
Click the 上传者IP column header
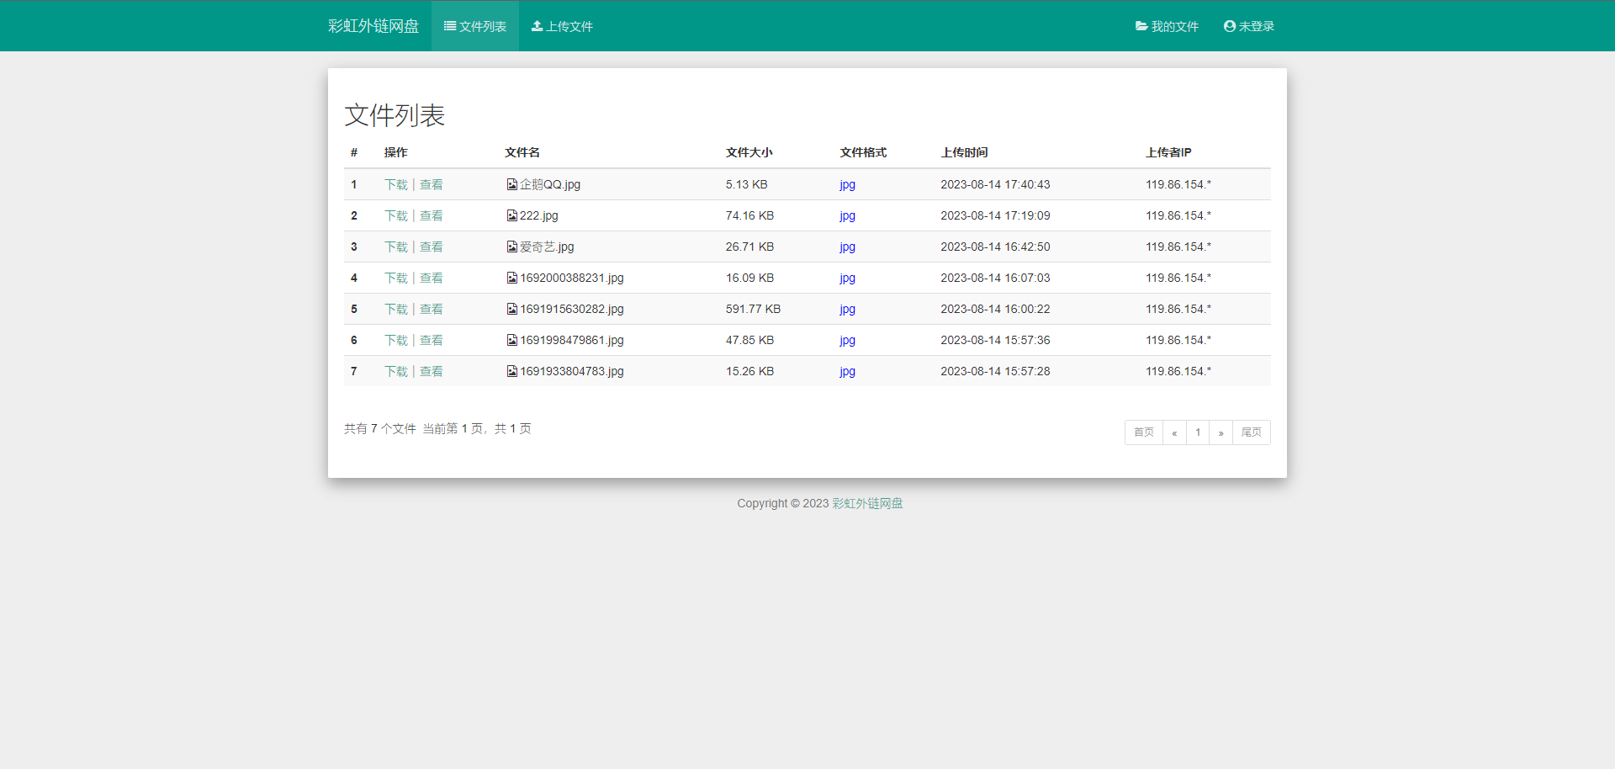coord(1168,152)
